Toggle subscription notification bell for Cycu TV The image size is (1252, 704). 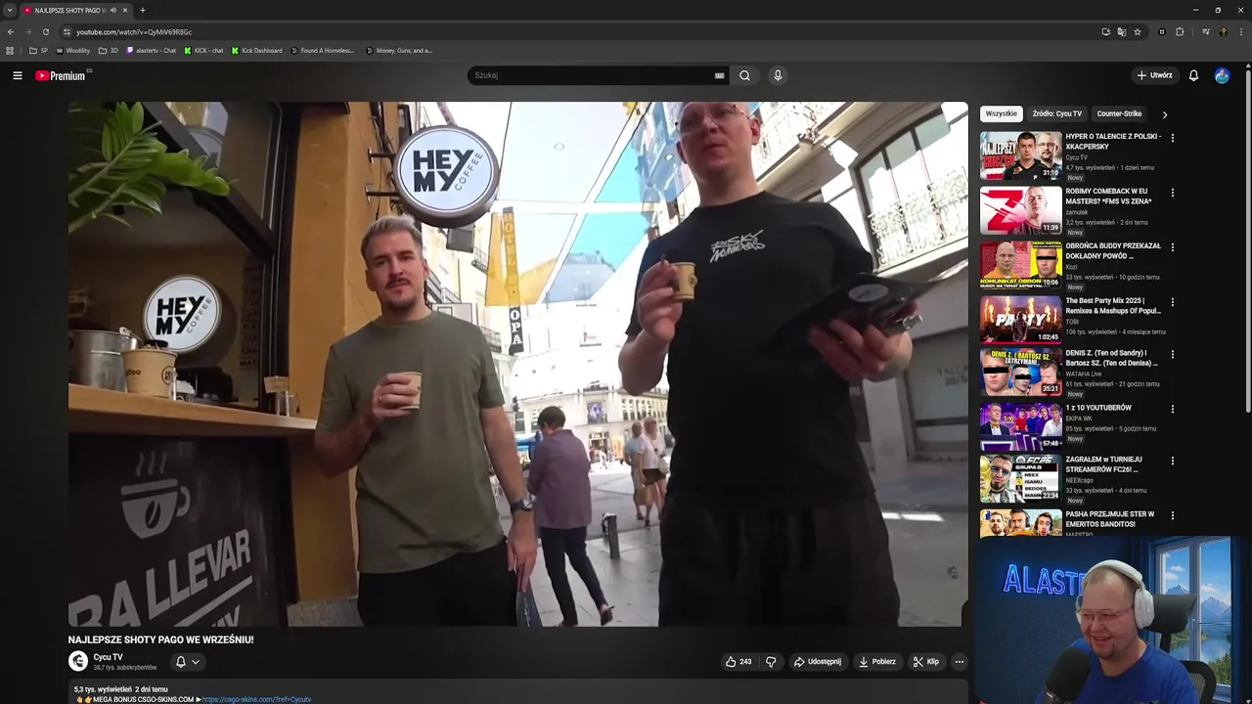[x=180, y=662]
